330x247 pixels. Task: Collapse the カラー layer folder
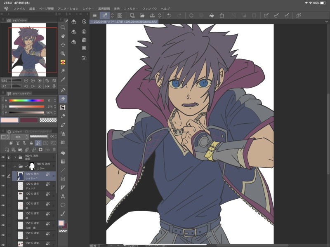(15, 166)
